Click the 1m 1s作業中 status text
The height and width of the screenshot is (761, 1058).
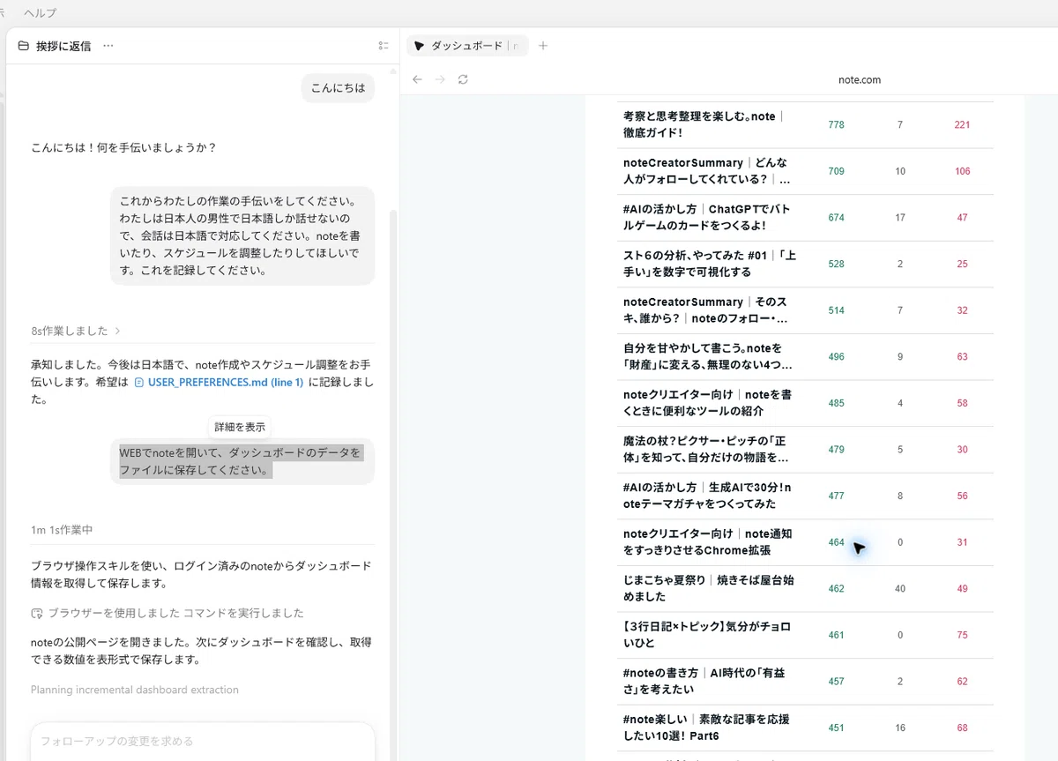[62, 530]
